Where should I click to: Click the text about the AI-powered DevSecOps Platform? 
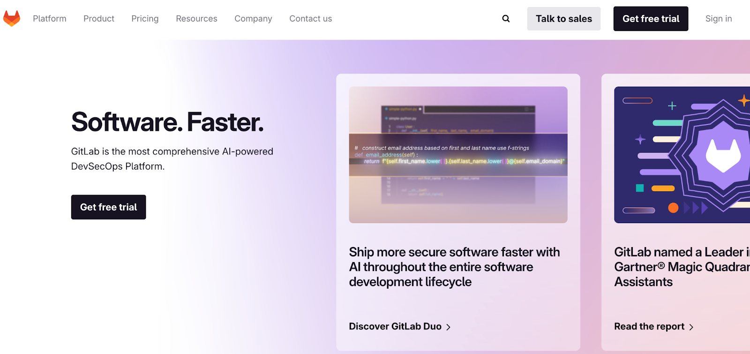172,159
